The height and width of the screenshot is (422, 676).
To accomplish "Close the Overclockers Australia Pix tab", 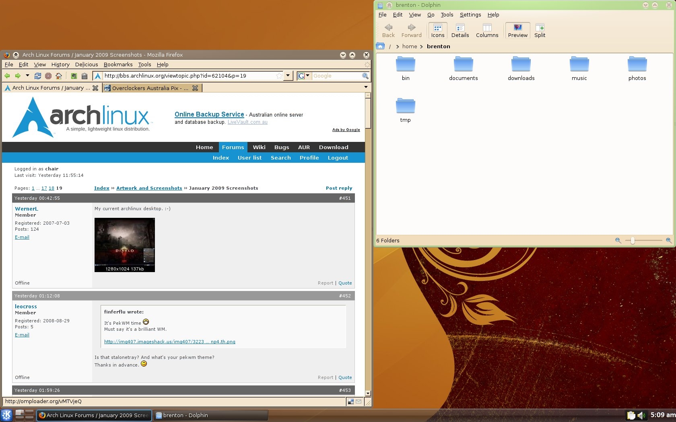I will (x=195, y=88).
